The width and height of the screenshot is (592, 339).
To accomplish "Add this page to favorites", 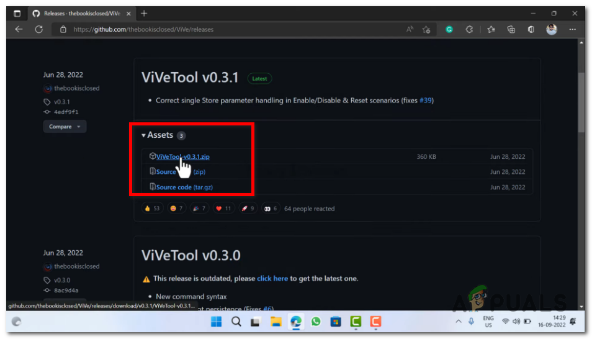I will (x=426, y=29).
